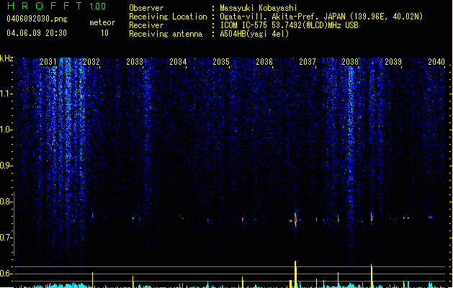Click the 2038 time marker
The width and height of the screenshot is (453, 288).
point(350,62)
